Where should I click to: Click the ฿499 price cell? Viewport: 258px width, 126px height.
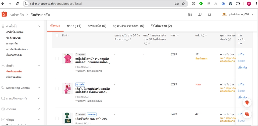click(174, 114)
